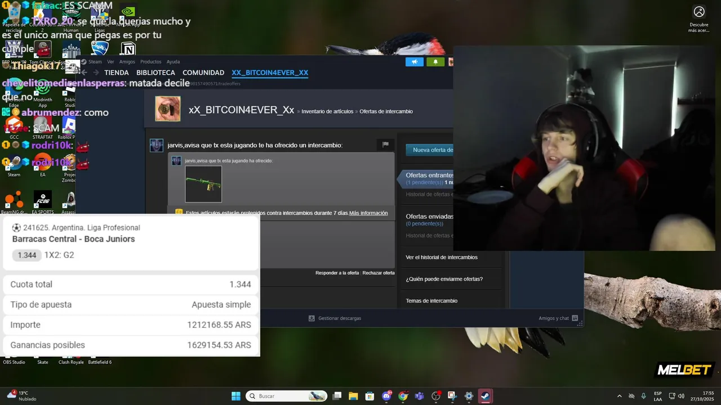The height and width of the screenshot is (405, 721).
Task: Open ¿Quién puede enviarme ofertas? link
Action: pos(444,279)
